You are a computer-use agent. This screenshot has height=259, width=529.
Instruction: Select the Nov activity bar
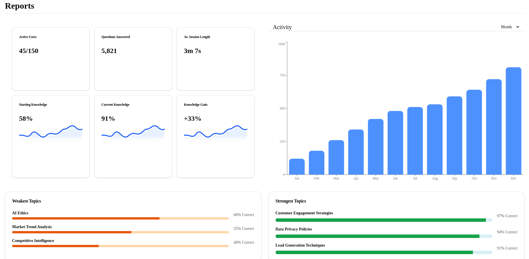[494, 127]
